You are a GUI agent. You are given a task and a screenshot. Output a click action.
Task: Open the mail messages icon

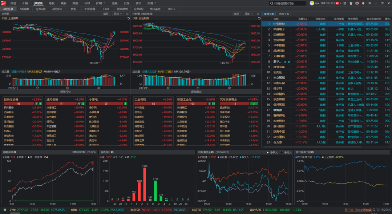coord(357,3)
